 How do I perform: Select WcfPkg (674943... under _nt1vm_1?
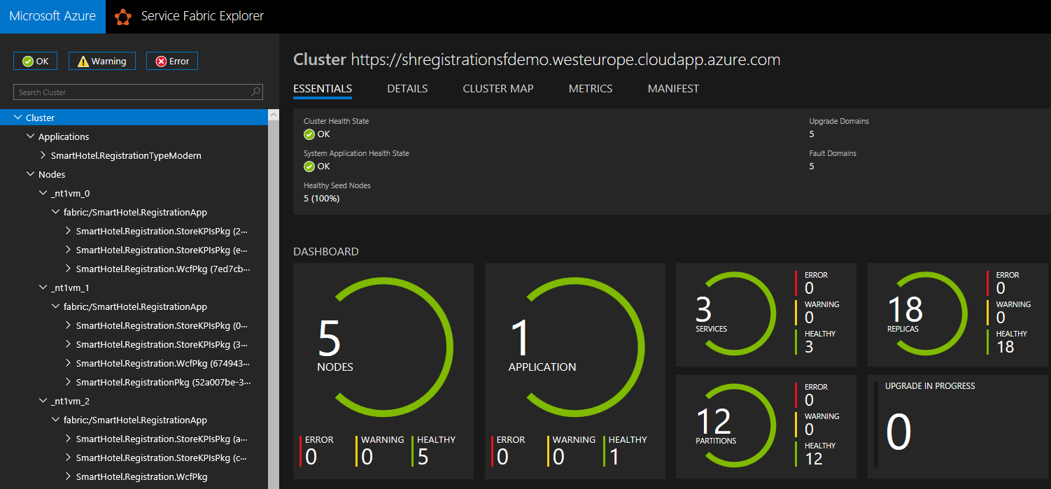tap(163, 363)
